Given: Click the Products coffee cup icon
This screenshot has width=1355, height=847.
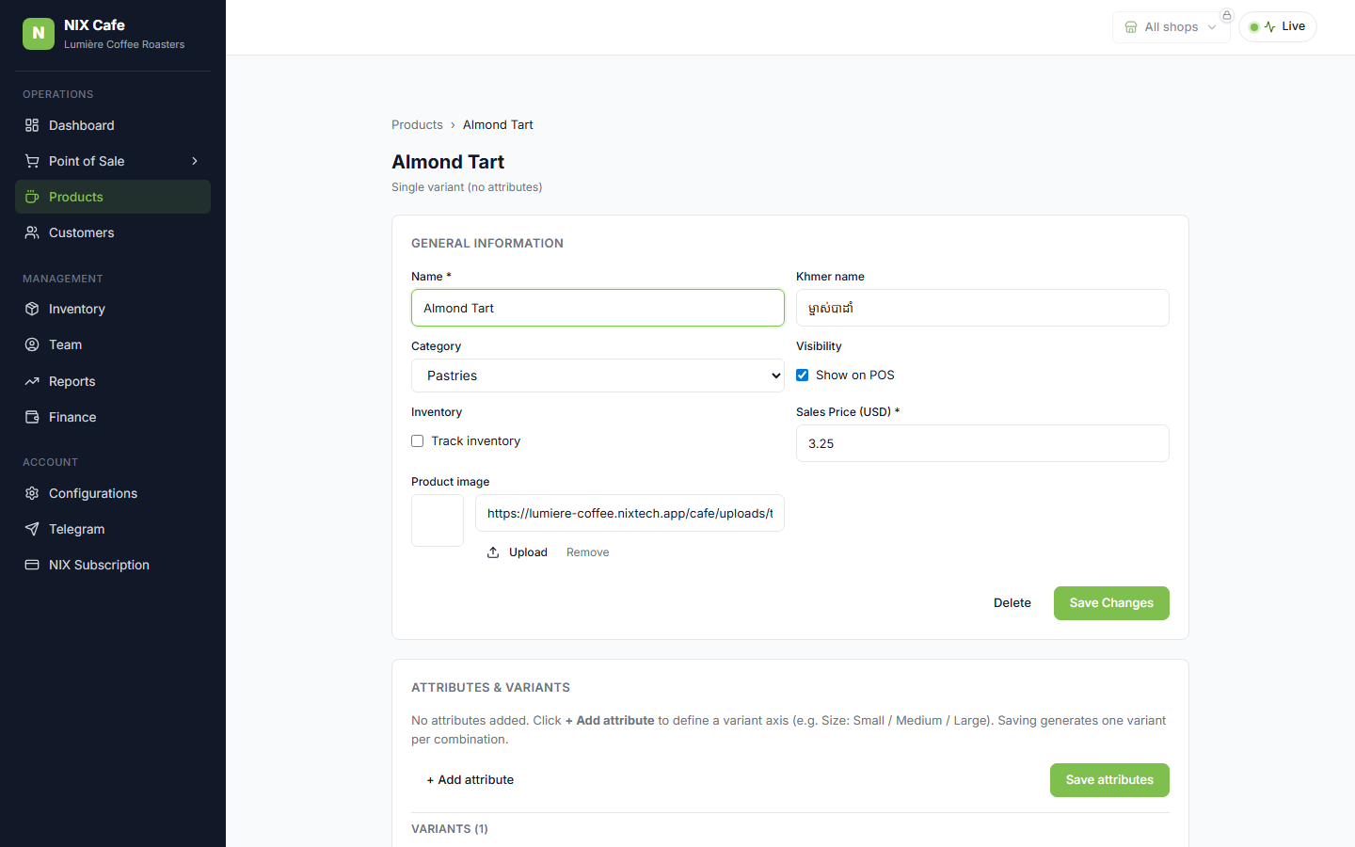Looking at the screenshot, I should point(32,197).
